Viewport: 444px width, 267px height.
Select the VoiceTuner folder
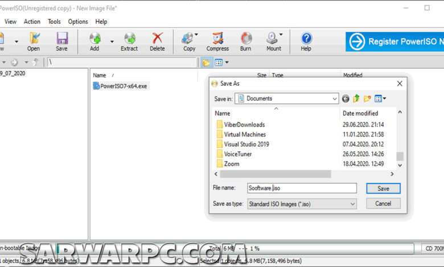tap(234, 154)
